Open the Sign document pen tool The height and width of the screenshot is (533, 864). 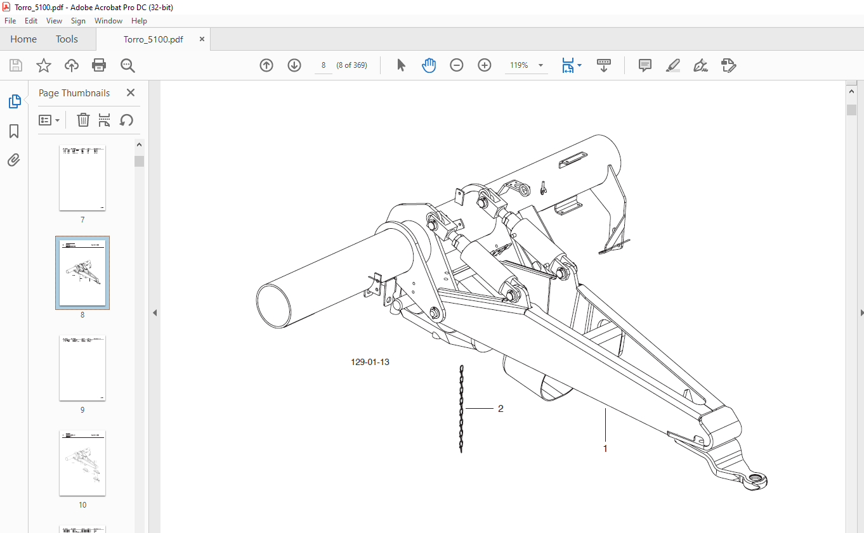coord(701,65)
